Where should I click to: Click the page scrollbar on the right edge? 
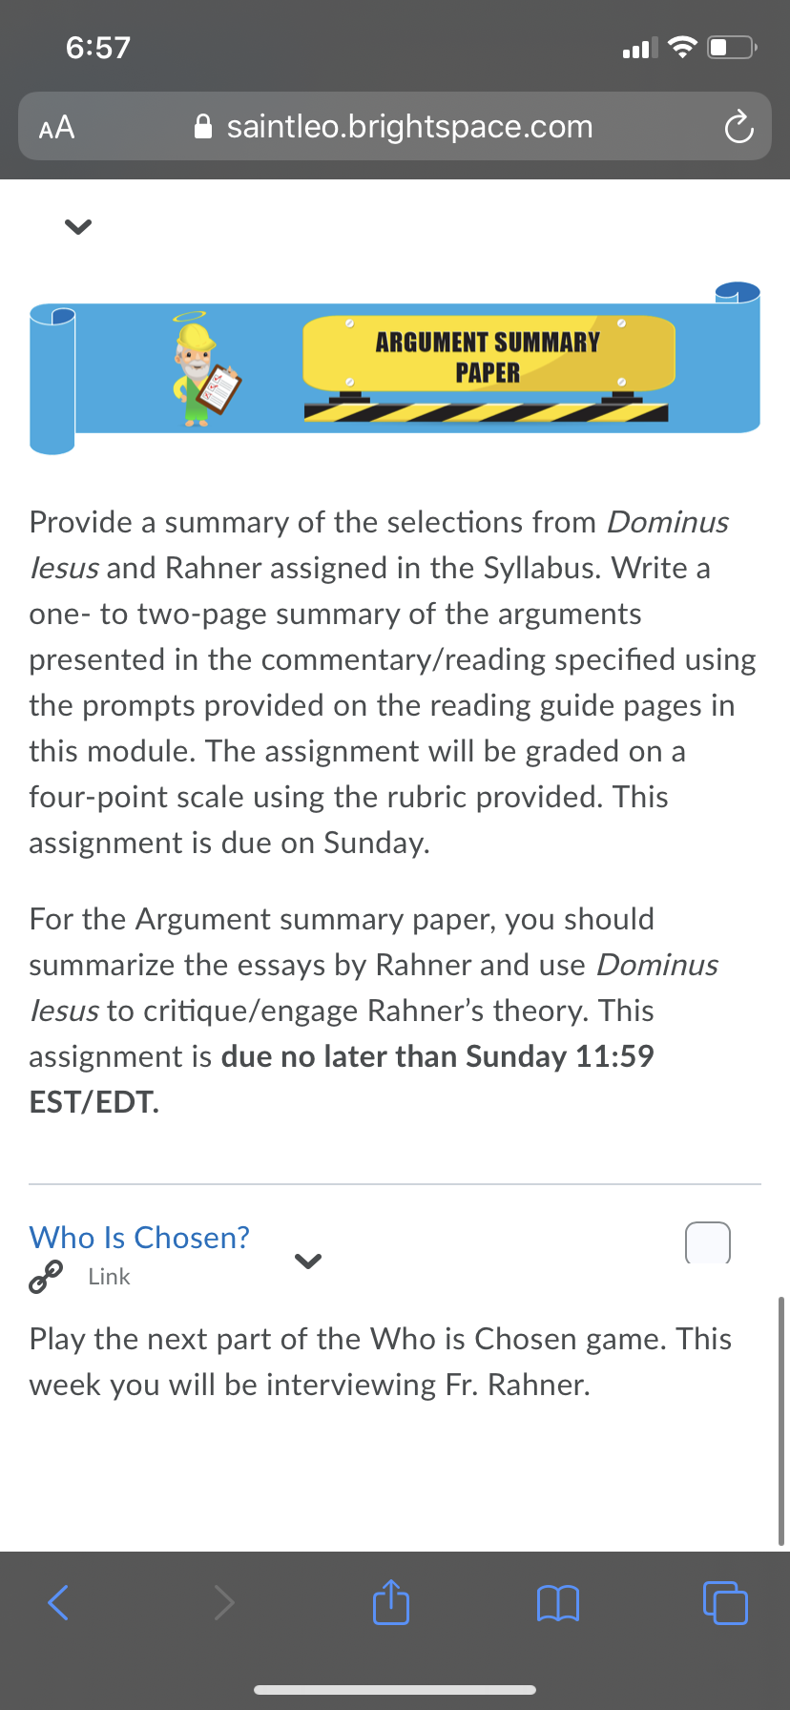click(781, 1421)
